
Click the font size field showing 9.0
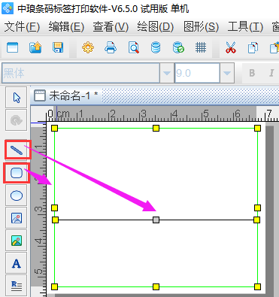197,73
